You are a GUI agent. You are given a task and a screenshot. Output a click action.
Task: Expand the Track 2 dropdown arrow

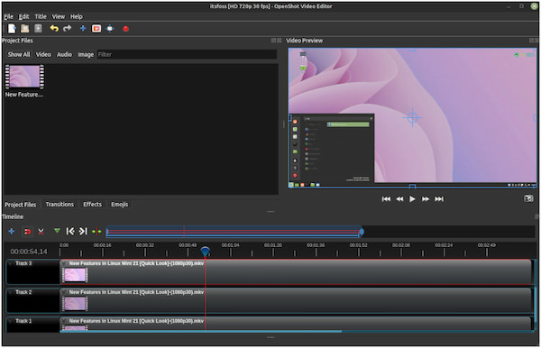[11, 292]
